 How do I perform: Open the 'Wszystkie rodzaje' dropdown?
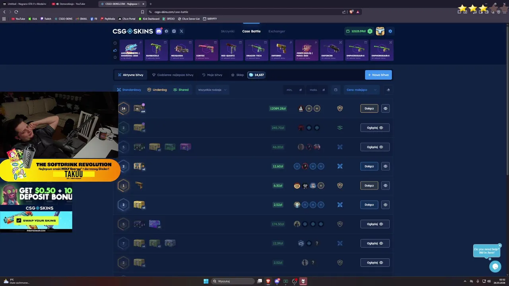point(212,90)
